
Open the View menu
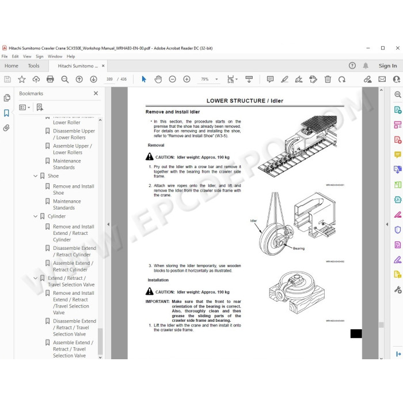[x=27, y=56]
